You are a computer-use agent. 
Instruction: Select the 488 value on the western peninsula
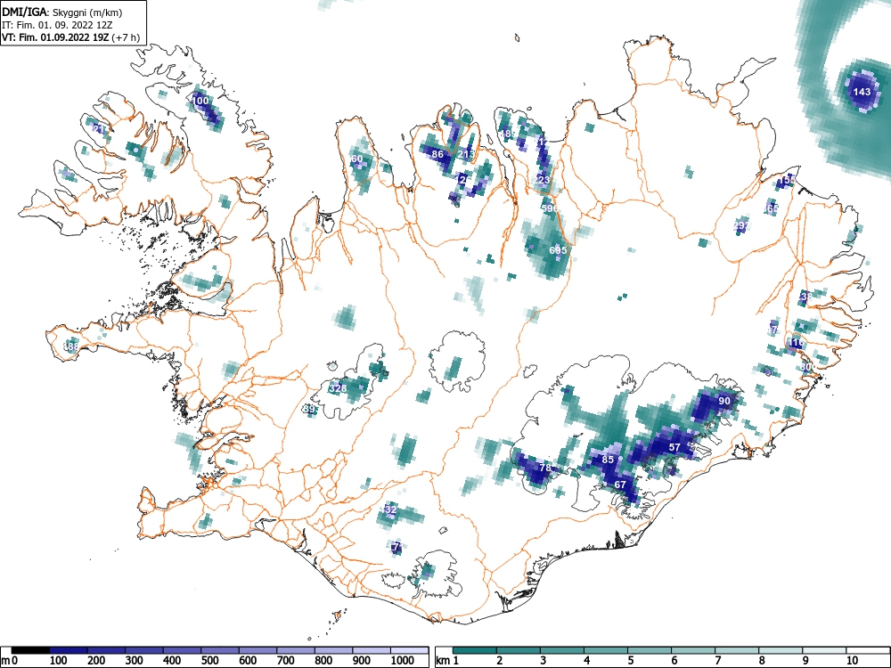71,346
